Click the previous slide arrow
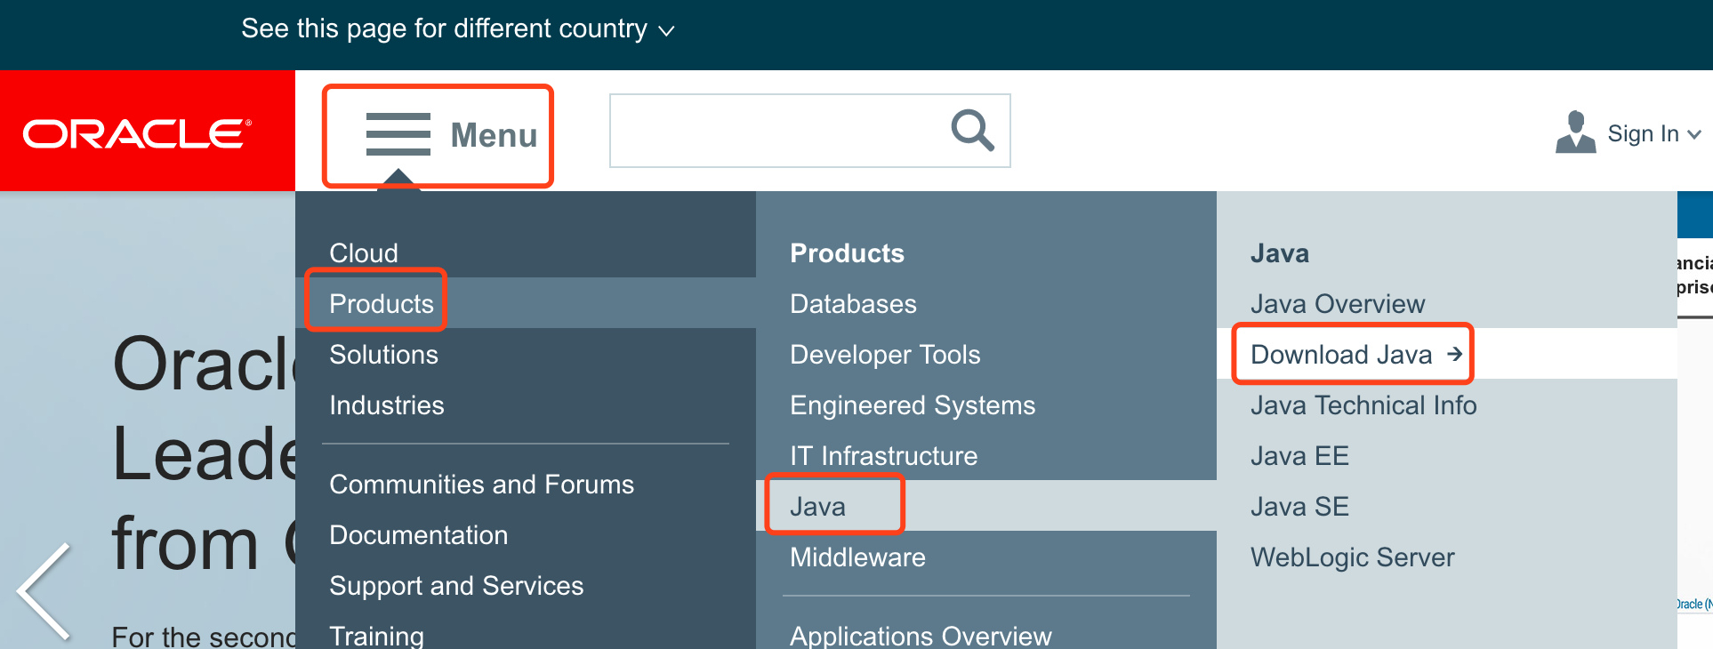Screen dimensions: 1713x649 44,591
